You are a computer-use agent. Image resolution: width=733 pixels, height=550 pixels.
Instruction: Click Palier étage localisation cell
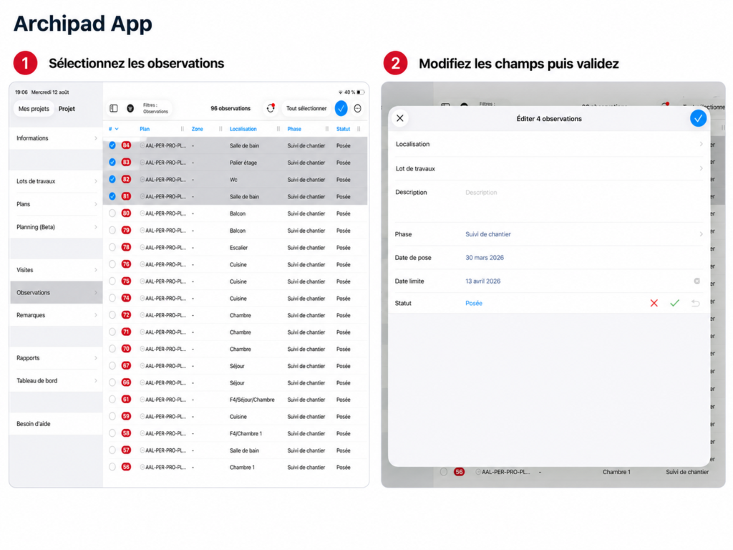[243, 163]
